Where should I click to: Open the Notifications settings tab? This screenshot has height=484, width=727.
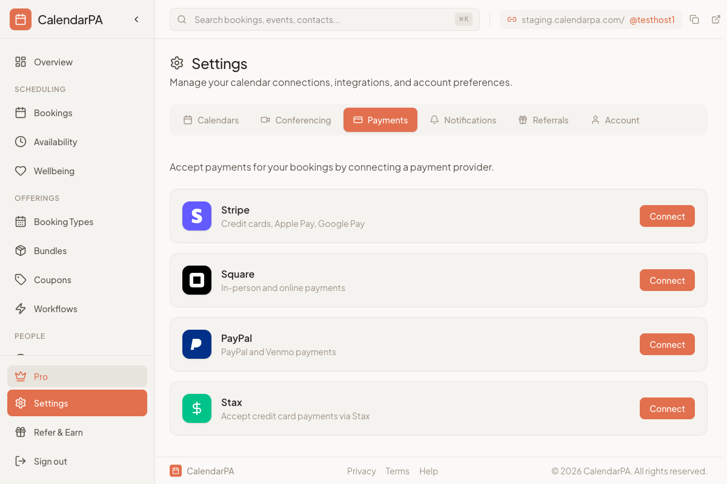click(x=463, y=120)
